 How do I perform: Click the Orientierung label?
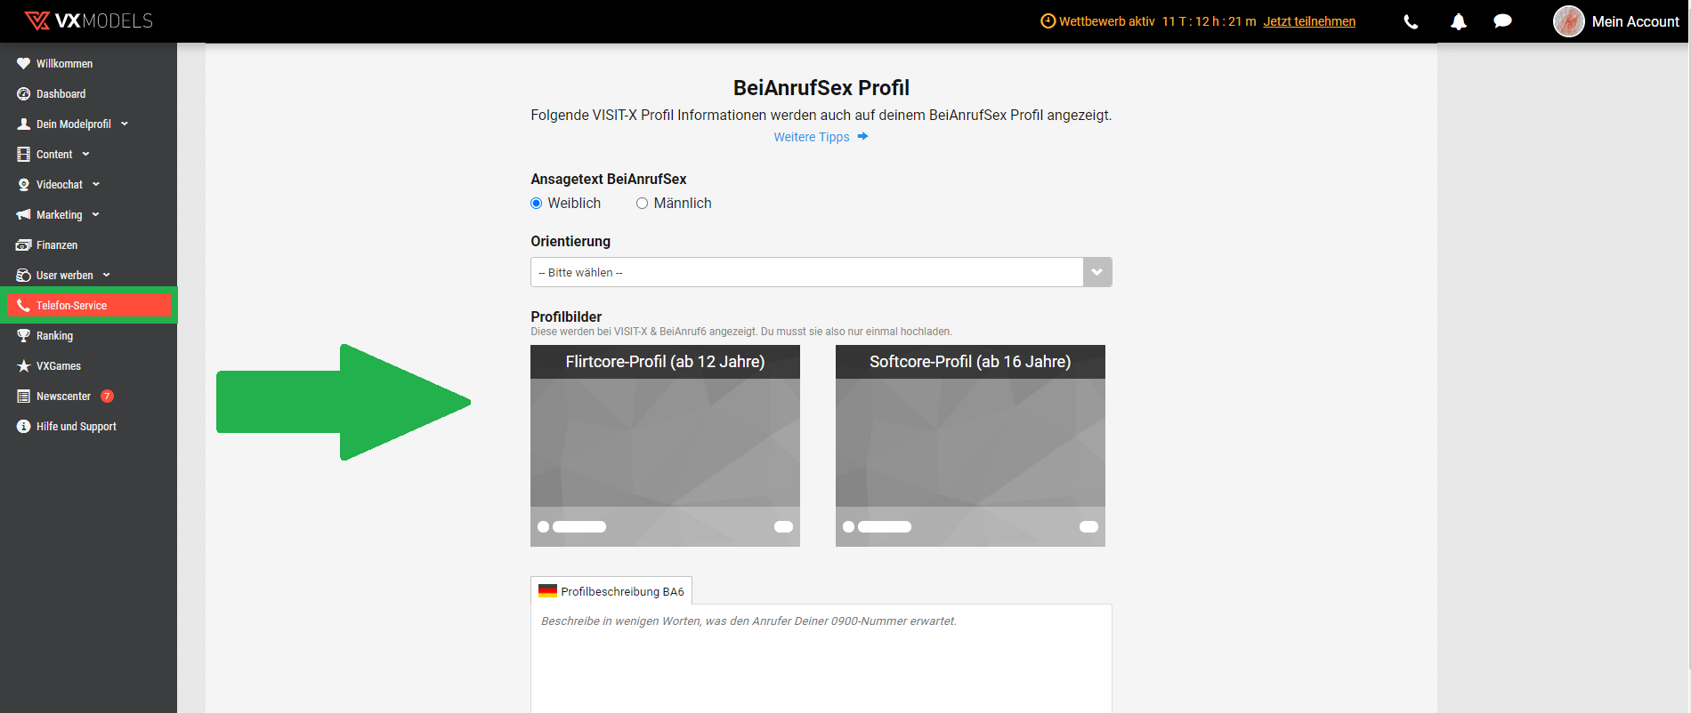click(x=570, y=241)
